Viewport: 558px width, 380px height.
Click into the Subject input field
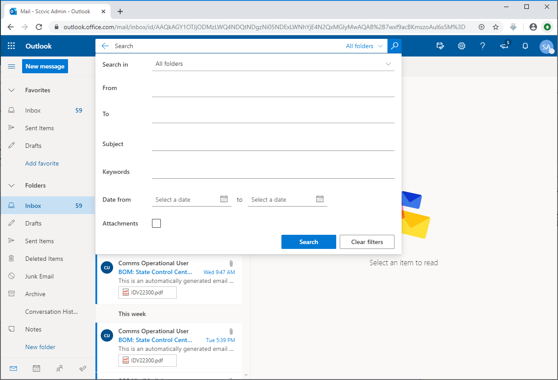pos(273,144)
